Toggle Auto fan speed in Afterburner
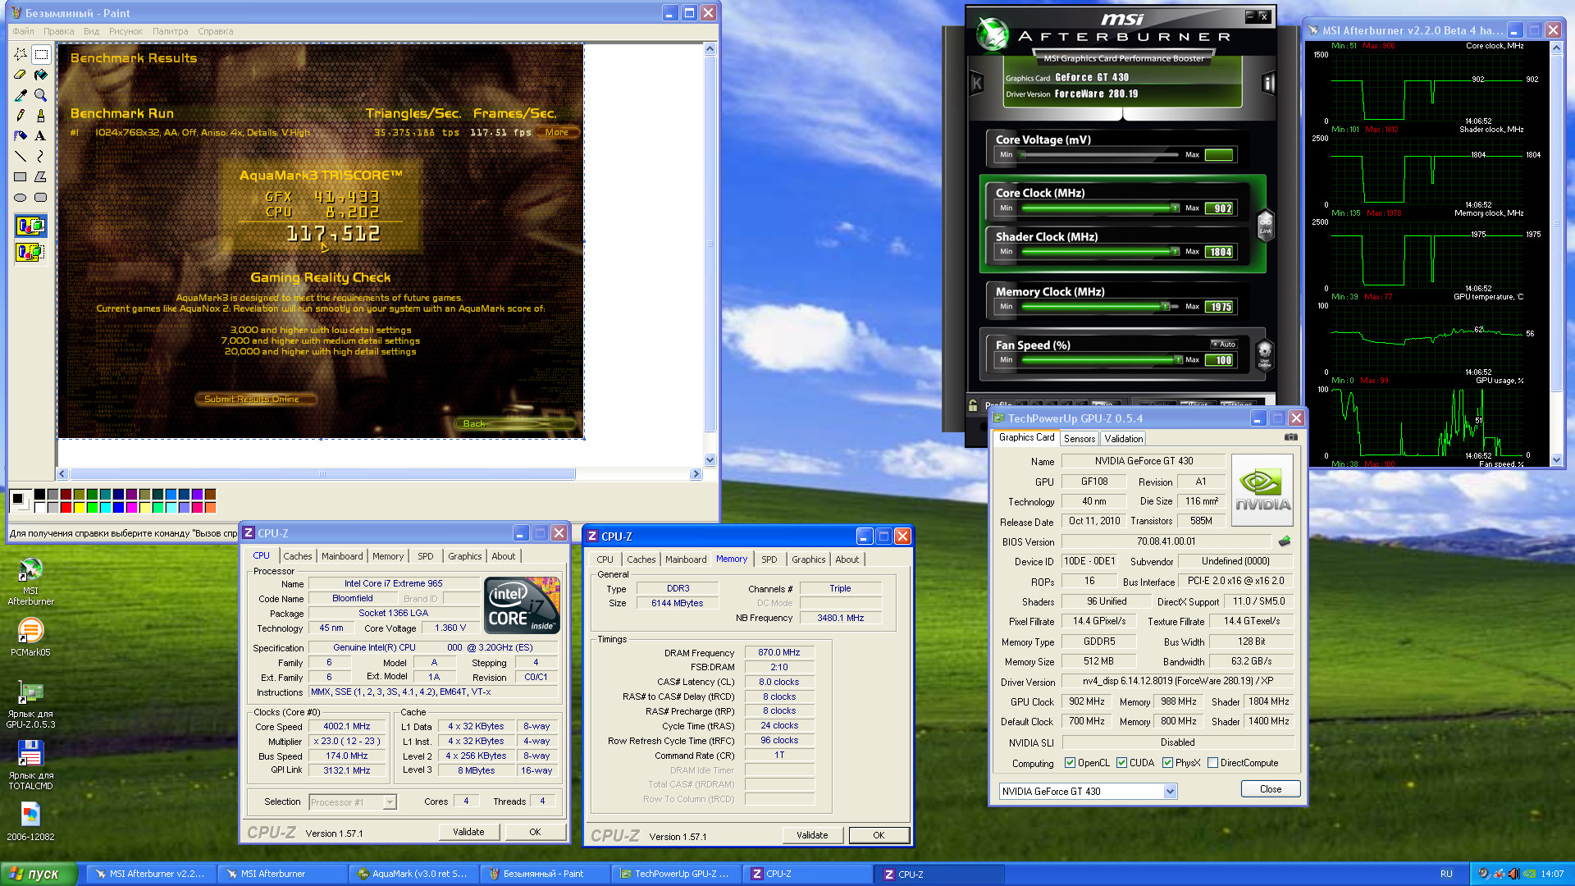 pos(1224,345)
